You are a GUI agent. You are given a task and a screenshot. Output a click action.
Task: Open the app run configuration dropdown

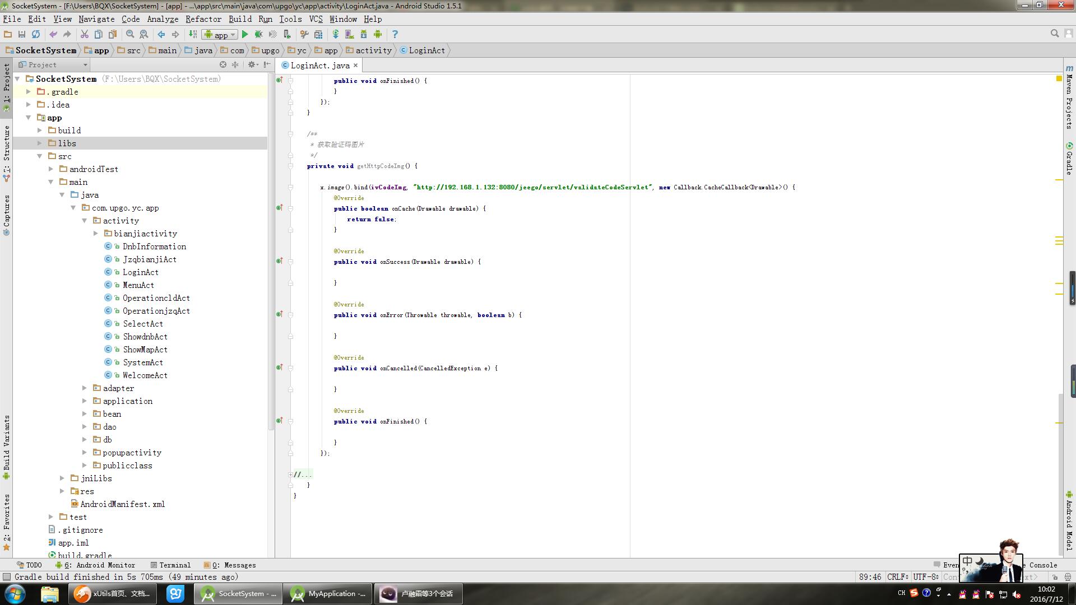[220, 35]
